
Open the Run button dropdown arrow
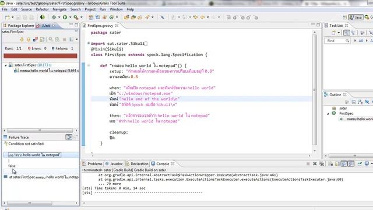tap(70, 17)
